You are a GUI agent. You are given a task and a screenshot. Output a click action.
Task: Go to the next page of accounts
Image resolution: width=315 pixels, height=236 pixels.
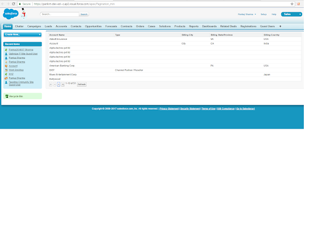point(58,84)
